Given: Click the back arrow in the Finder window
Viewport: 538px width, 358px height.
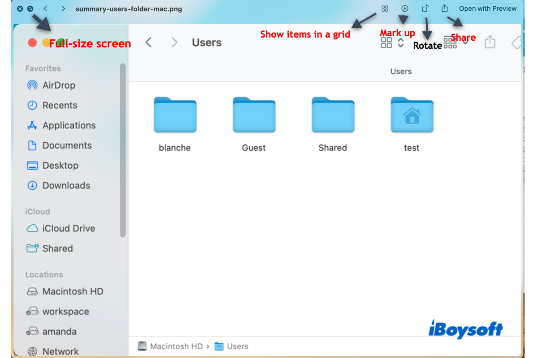Looking at the screenshot, I should coord(148,42).
